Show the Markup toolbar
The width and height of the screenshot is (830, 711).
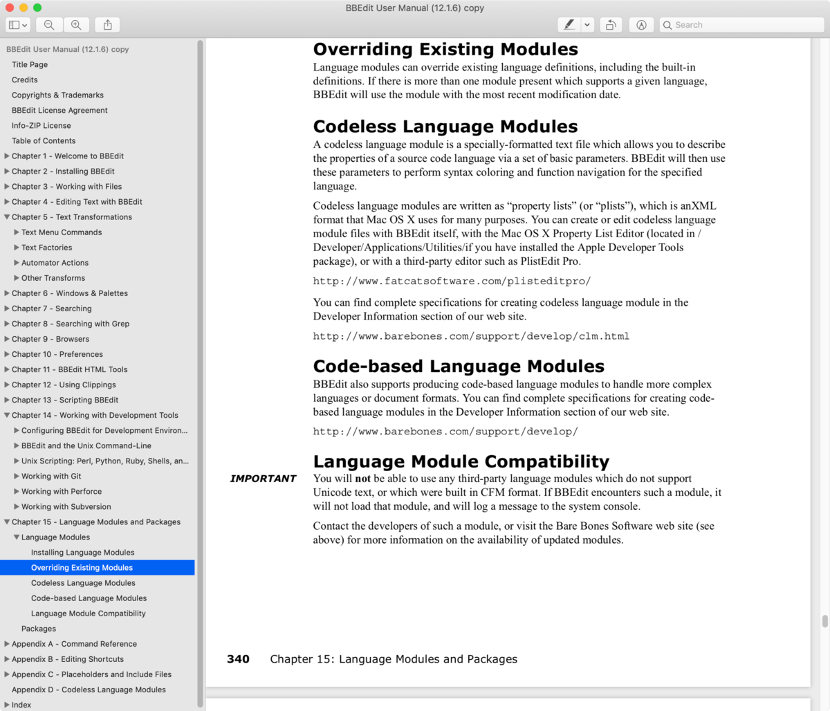[x=641, y=24]
